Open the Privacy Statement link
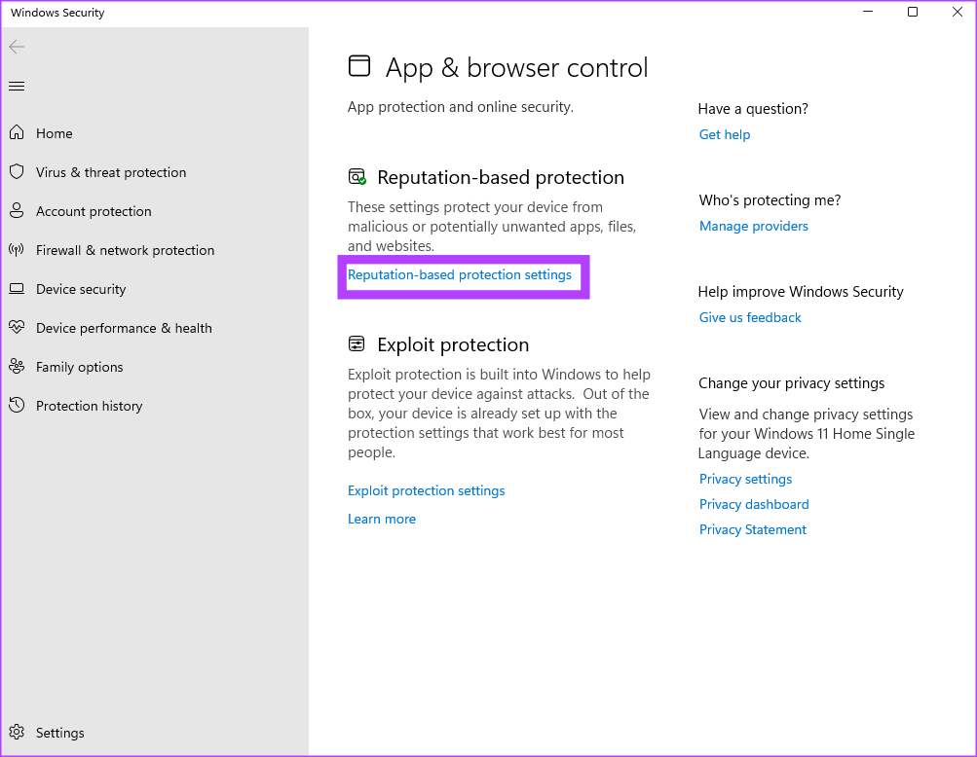977x757 pixels. tap(753, 529)
